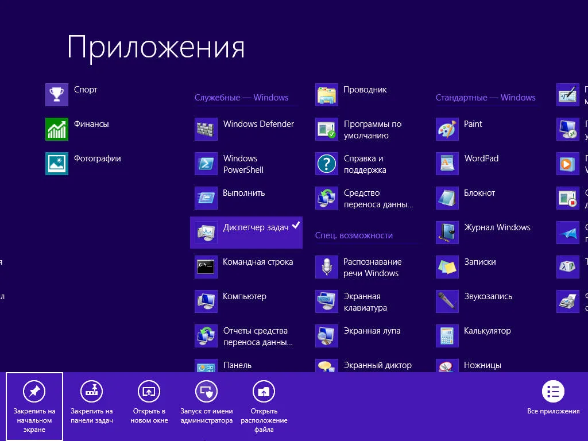Click the Экранная лупа label
Viewport: 588px width, 441px height.
click(372, 331)
